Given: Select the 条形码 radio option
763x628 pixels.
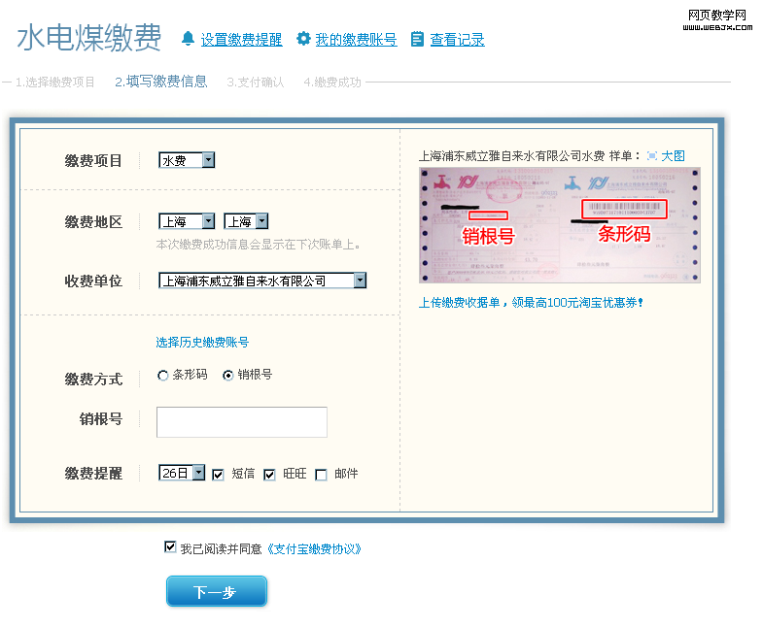Looking at the screenshot, I should click(163, 376).
